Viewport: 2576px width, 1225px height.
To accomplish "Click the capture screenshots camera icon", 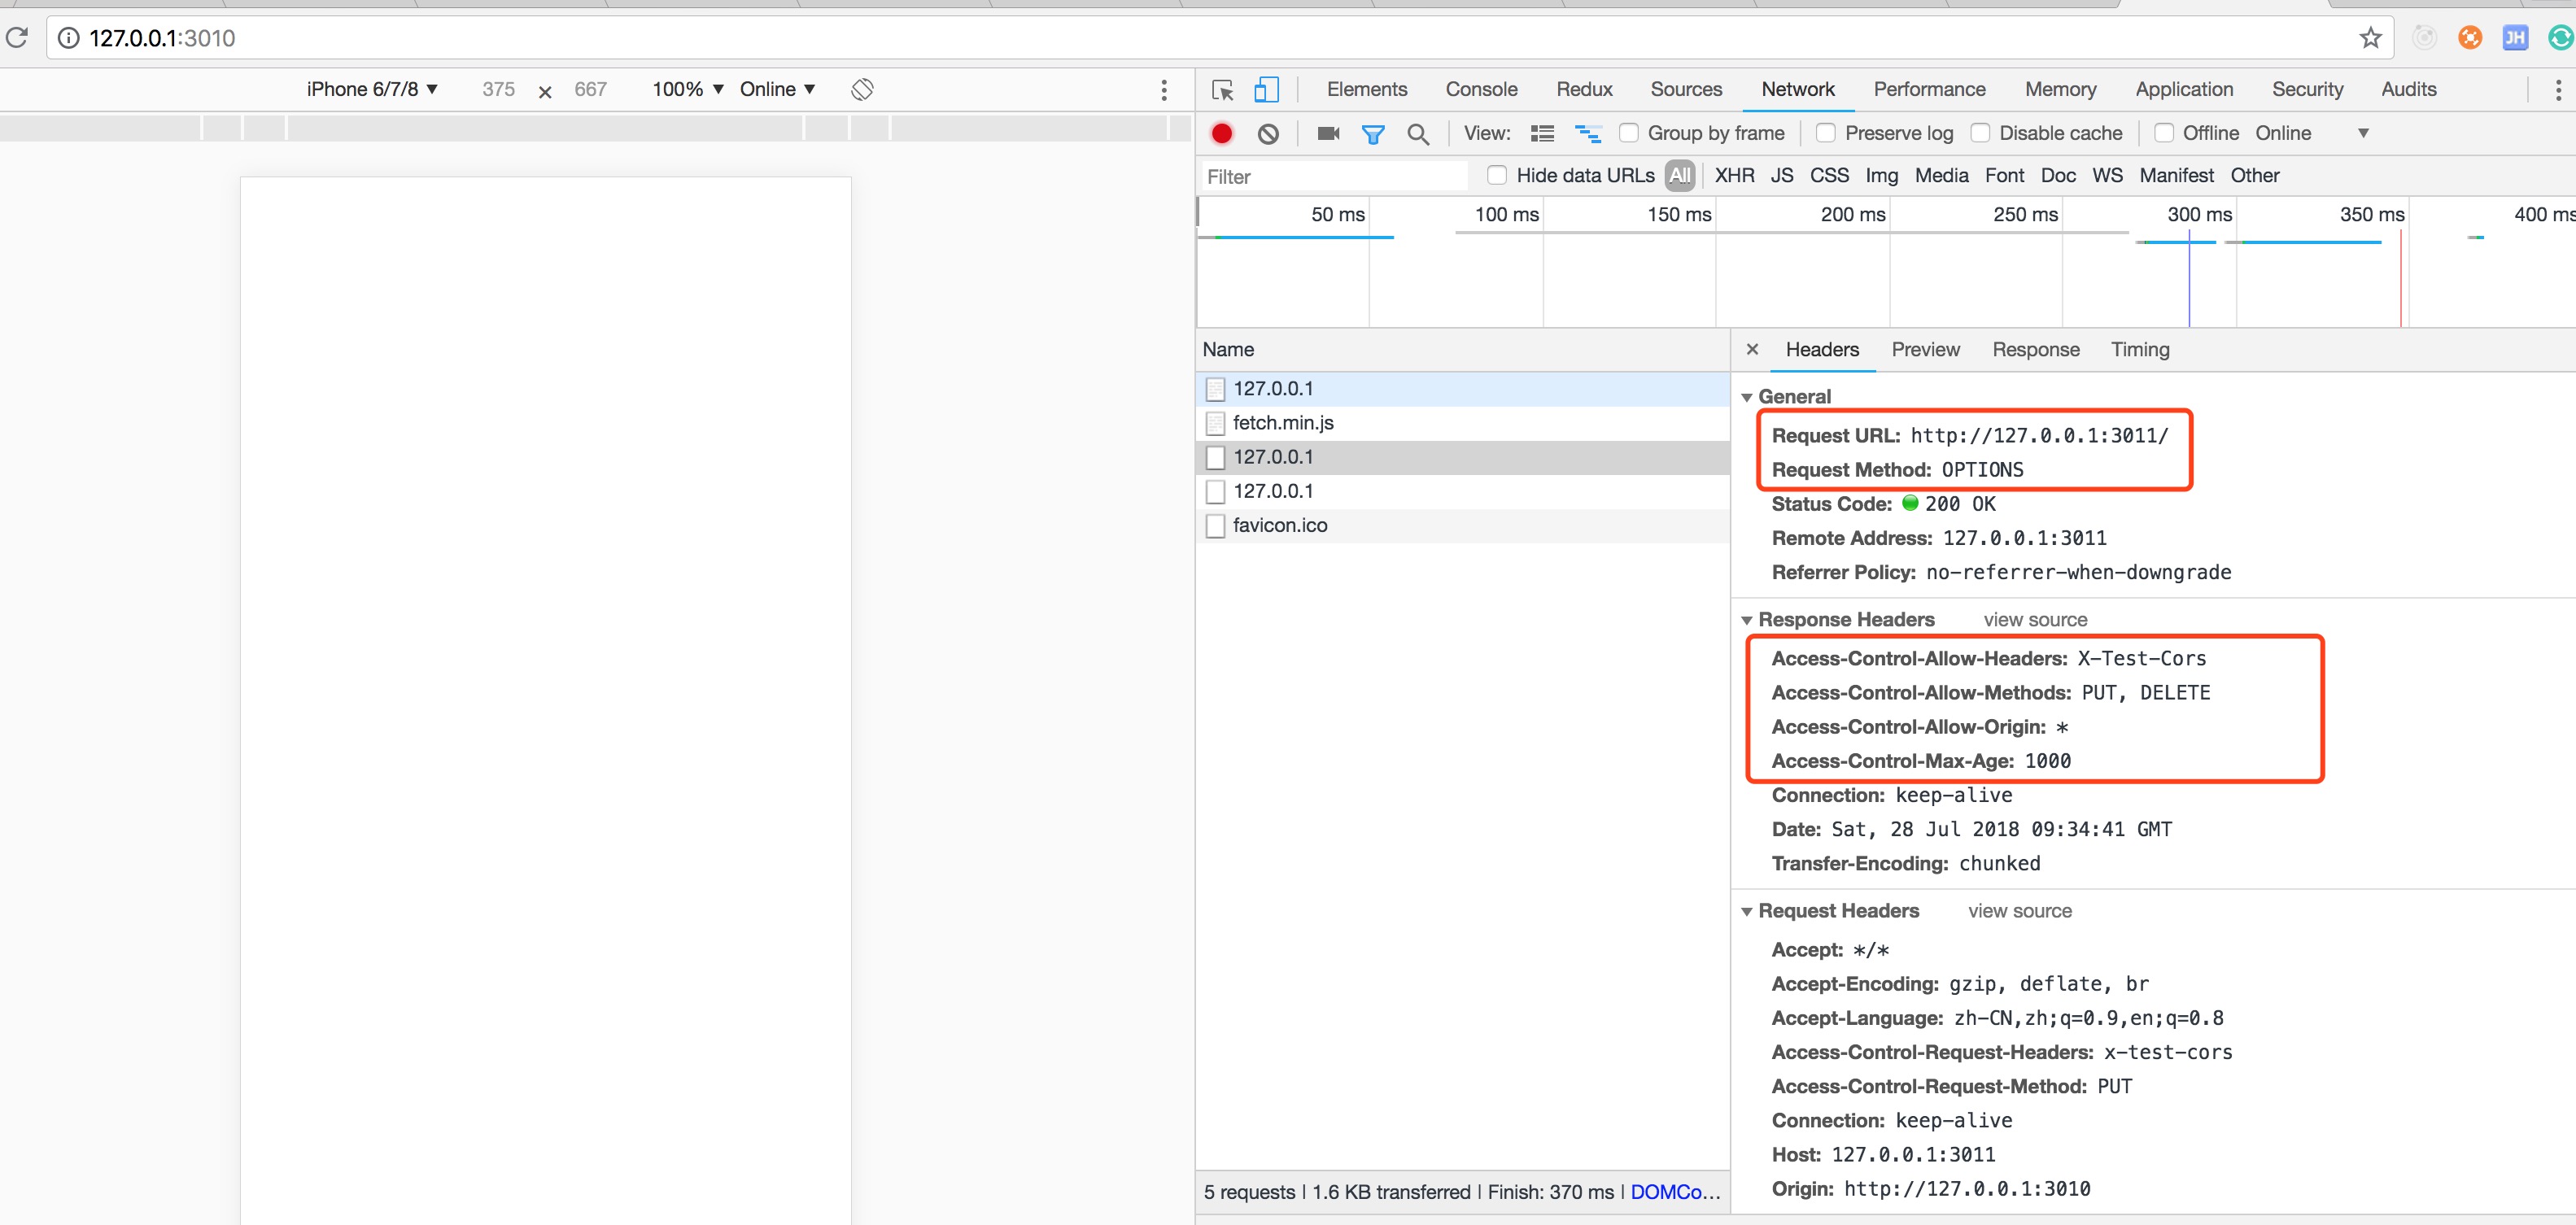I will [x=1328, y=133].
